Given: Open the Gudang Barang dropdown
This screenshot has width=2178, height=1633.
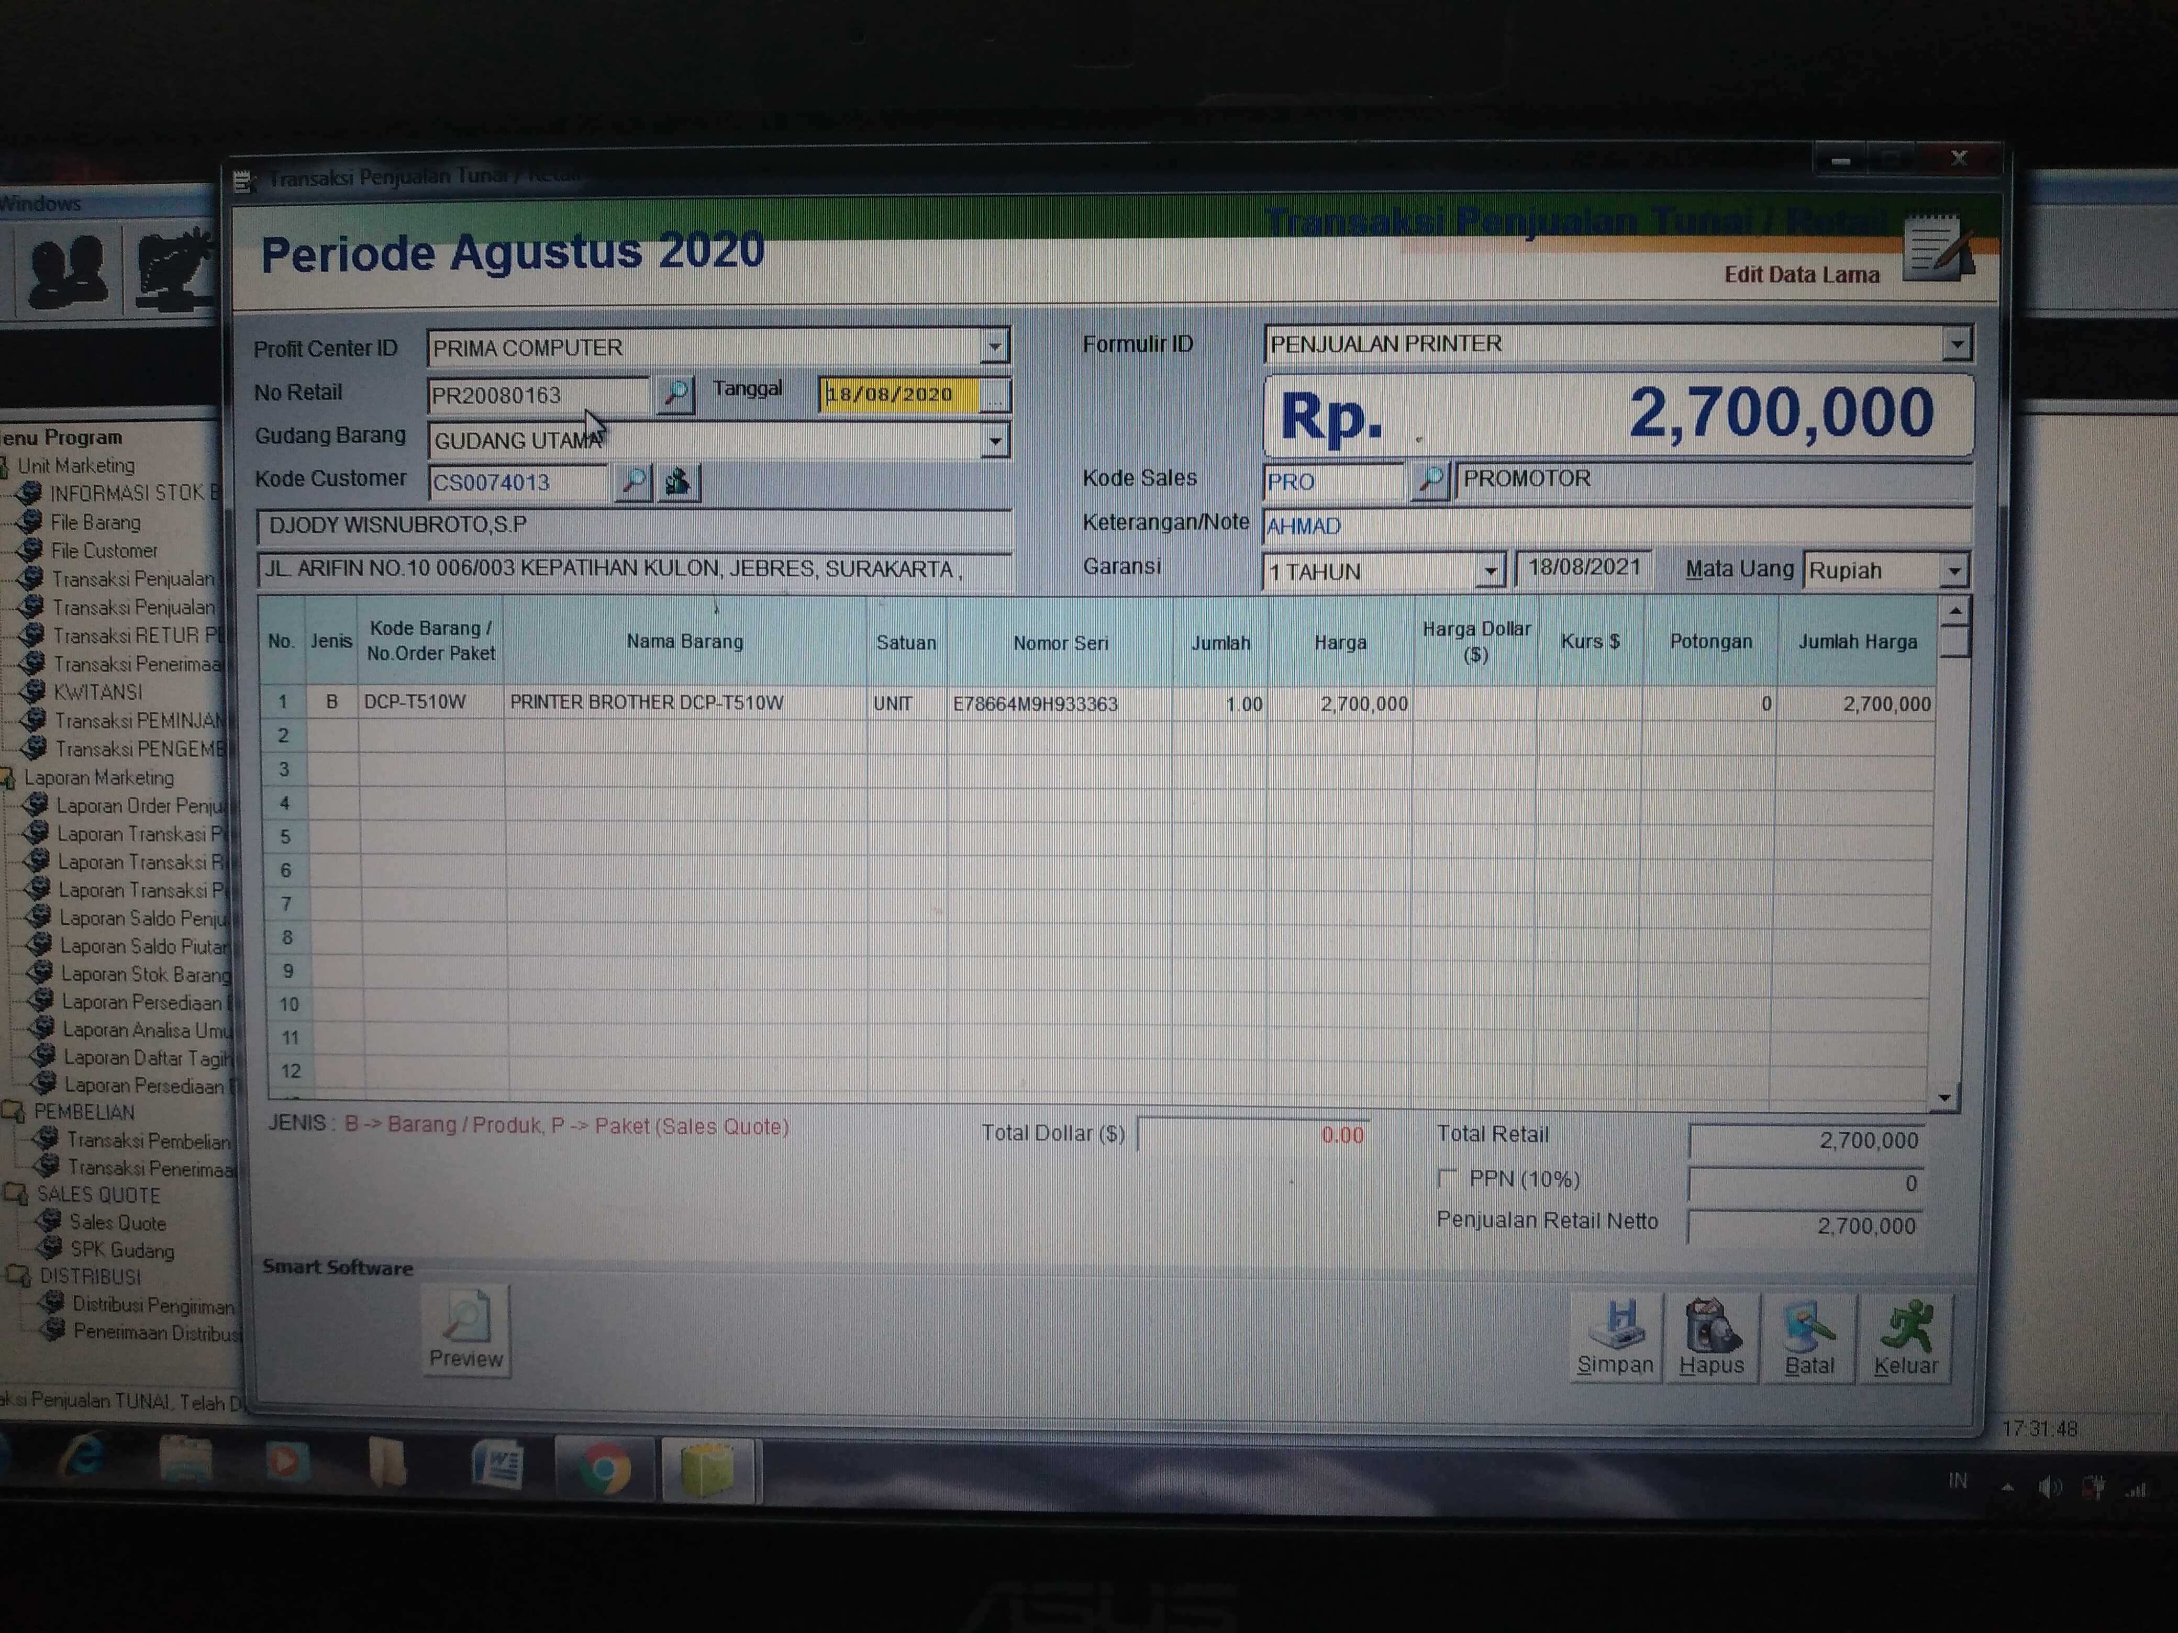Looking at the screenshot, I should [994, 440].
